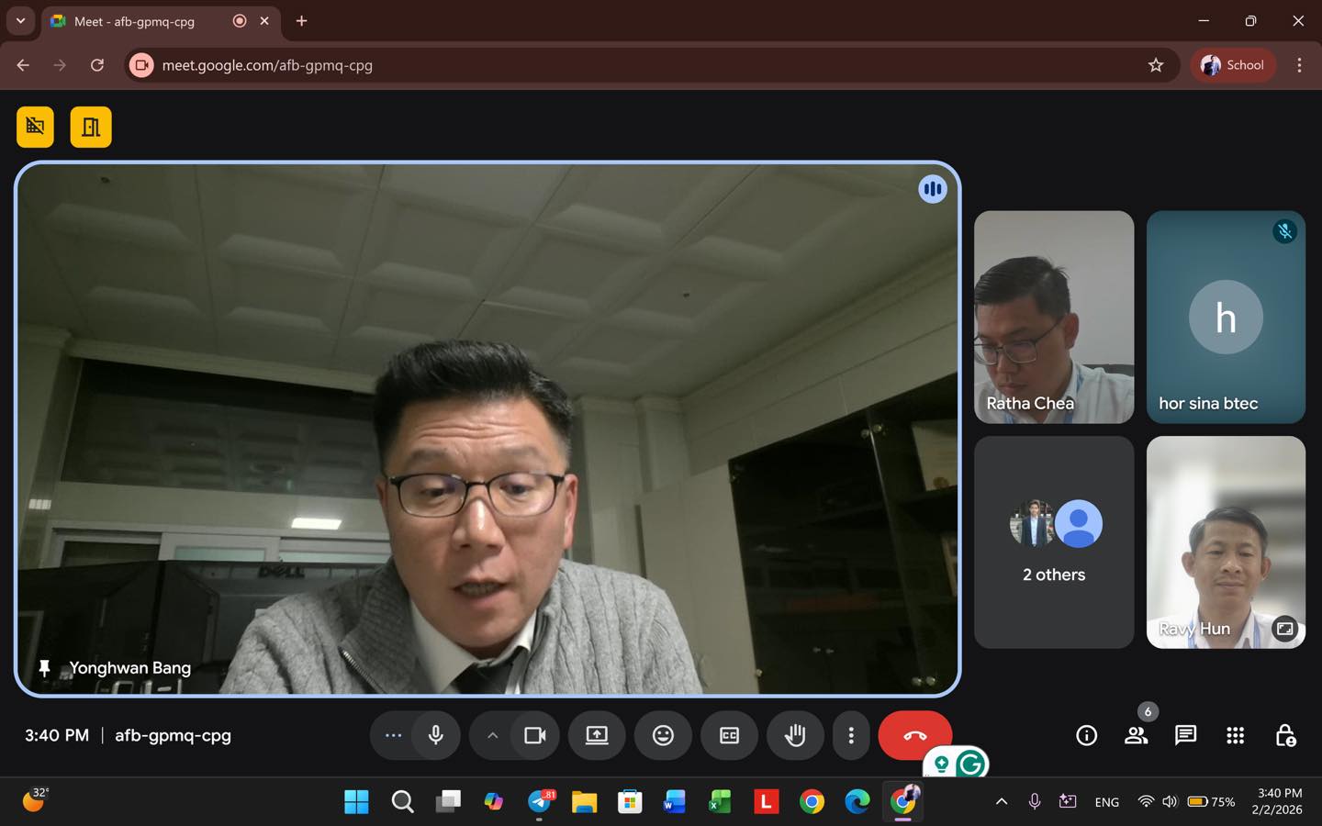Viewport: 1322px width, 826px height.
Task: Open a new browser tab
Action: coord(301,20)
